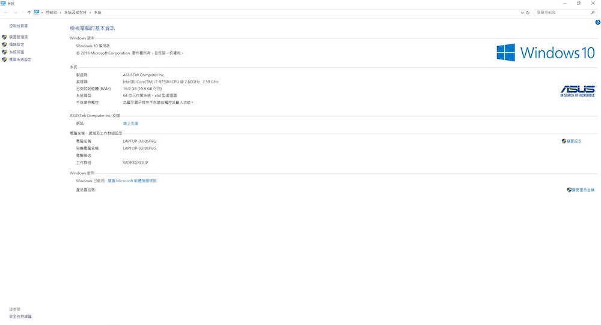Open 裝置管理員 from the sidebar
This screenshot has height=325, width=601.
click(x=19, y=37)
